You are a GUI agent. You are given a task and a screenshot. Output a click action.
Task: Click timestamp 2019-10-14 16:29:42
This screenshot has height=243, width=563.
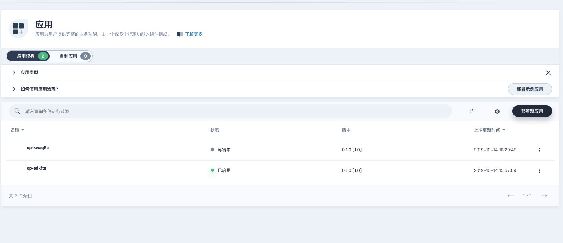pyautogui.click(x=495, y=150)
